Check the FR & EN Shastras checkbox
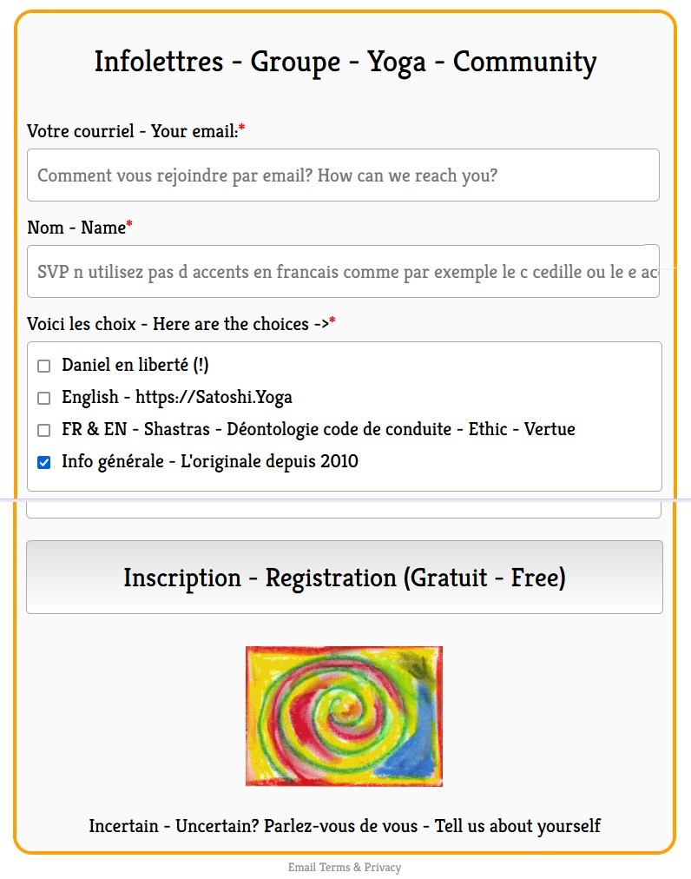The image size is (691, 879). click(44, 430)
